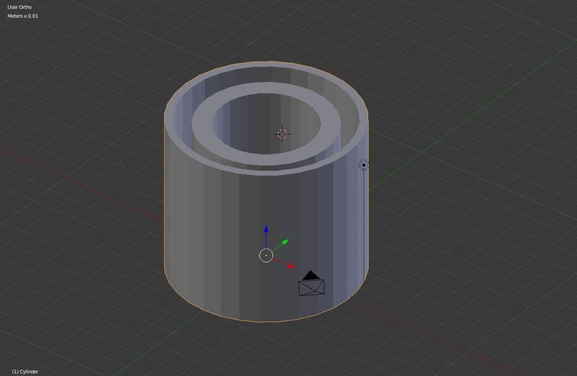The width and height of the screenshot is (577, 376).
Task: Click the 3D cursor crosshair inside the cylinder
Action: (x=282, y=134)
